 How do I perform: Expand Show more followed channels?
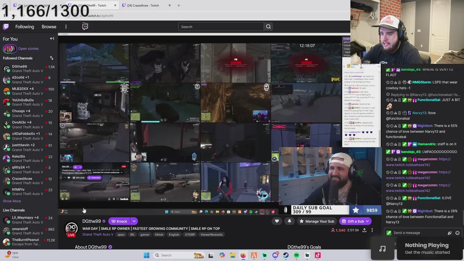12,201
